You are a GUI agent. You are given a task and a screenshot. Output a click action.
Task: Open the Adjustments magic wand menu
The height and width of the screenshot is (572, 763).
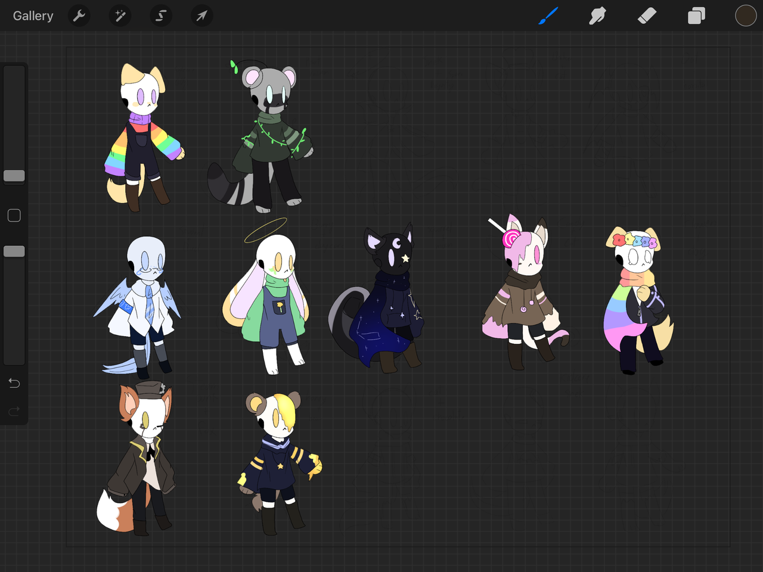pos(120,16)
